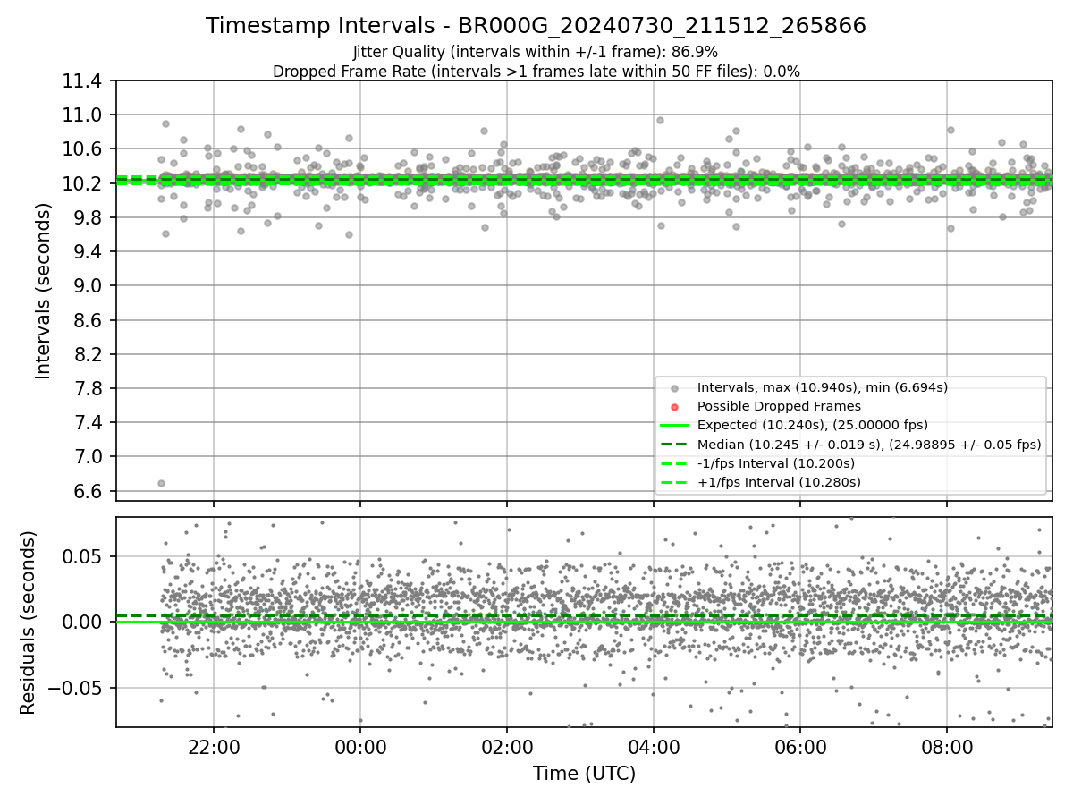Viewport: 1073px width, 805px height.
Task: Click the 'Time (UTC)' x-axis label
Action: pos(584,774)
